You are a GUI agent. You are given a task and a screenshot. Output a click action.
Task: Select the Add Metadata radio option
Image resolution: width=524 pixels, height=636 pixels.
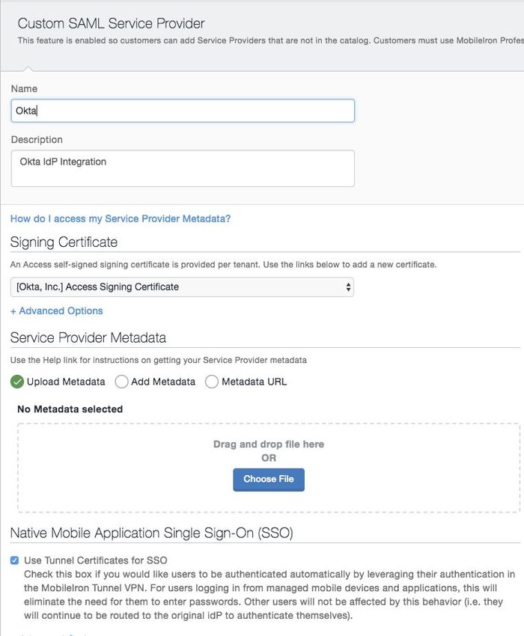(x=121, y=382)
